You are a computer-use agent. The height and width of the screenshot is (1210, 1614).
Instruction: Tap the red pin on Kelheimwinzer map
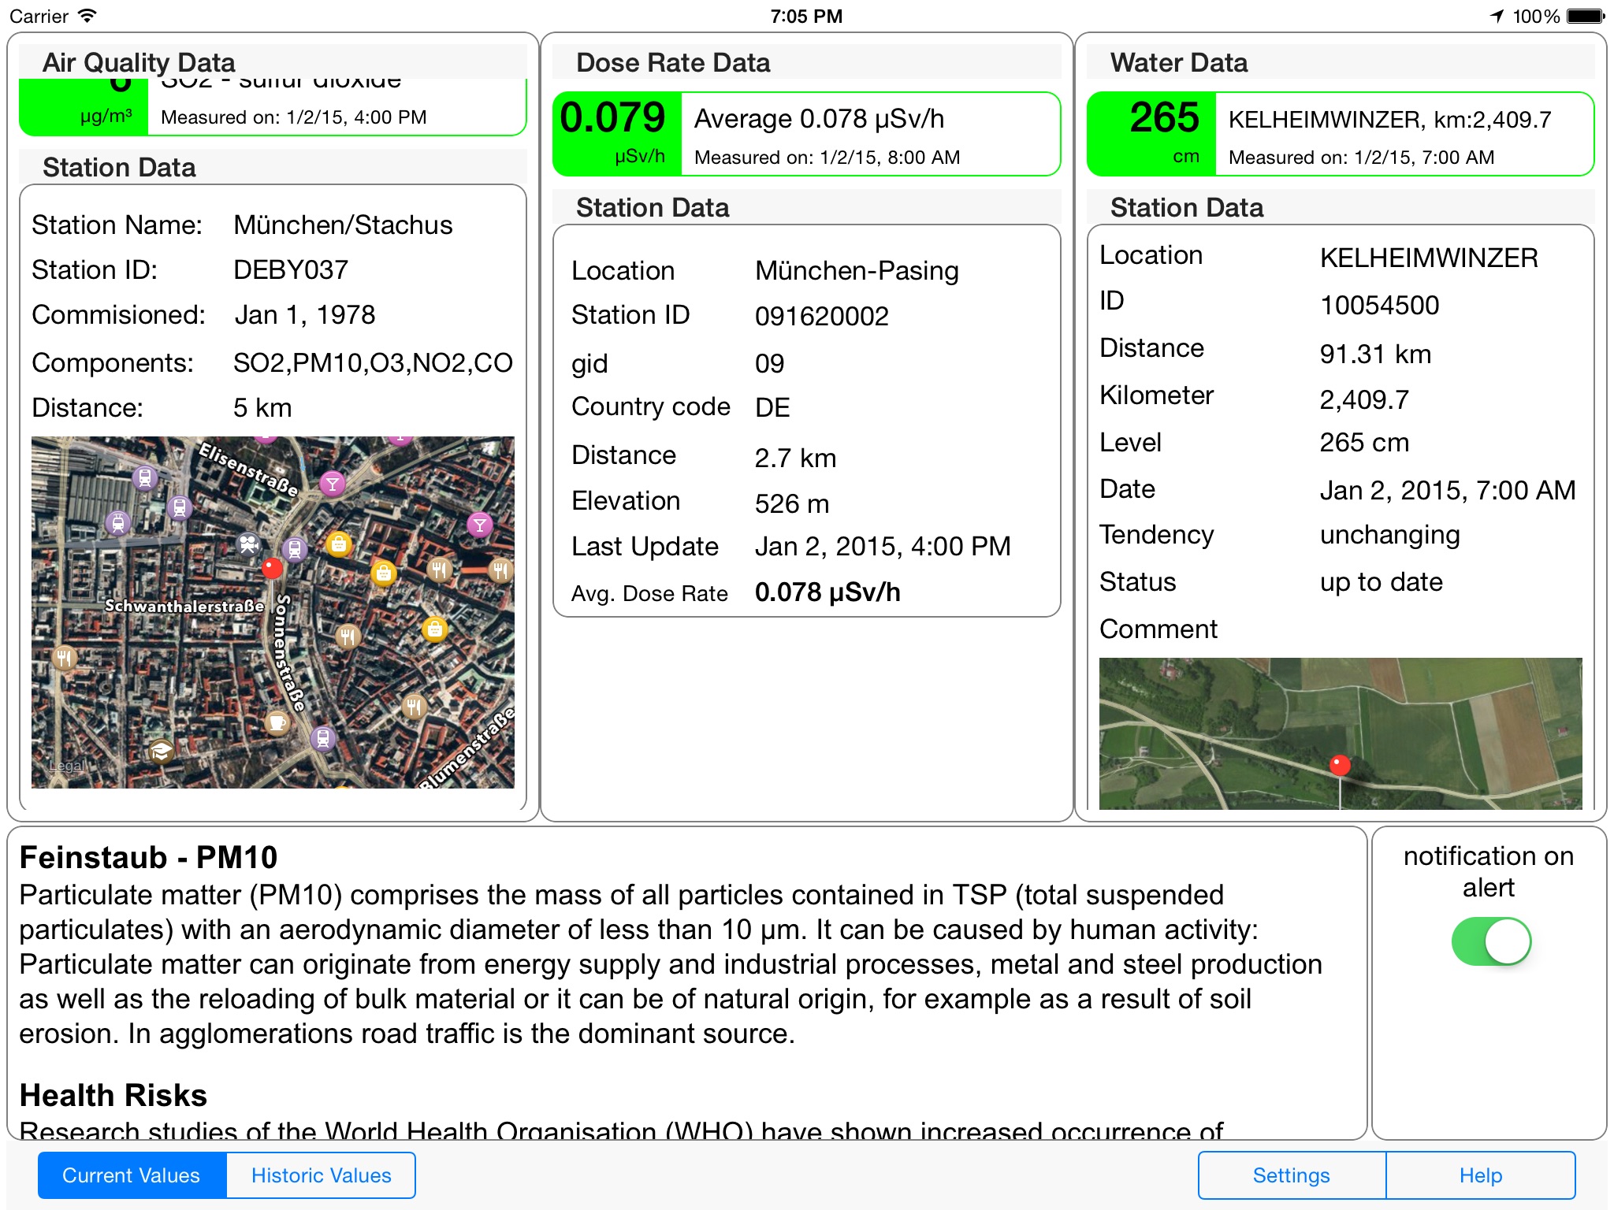tap(1340, 764)
